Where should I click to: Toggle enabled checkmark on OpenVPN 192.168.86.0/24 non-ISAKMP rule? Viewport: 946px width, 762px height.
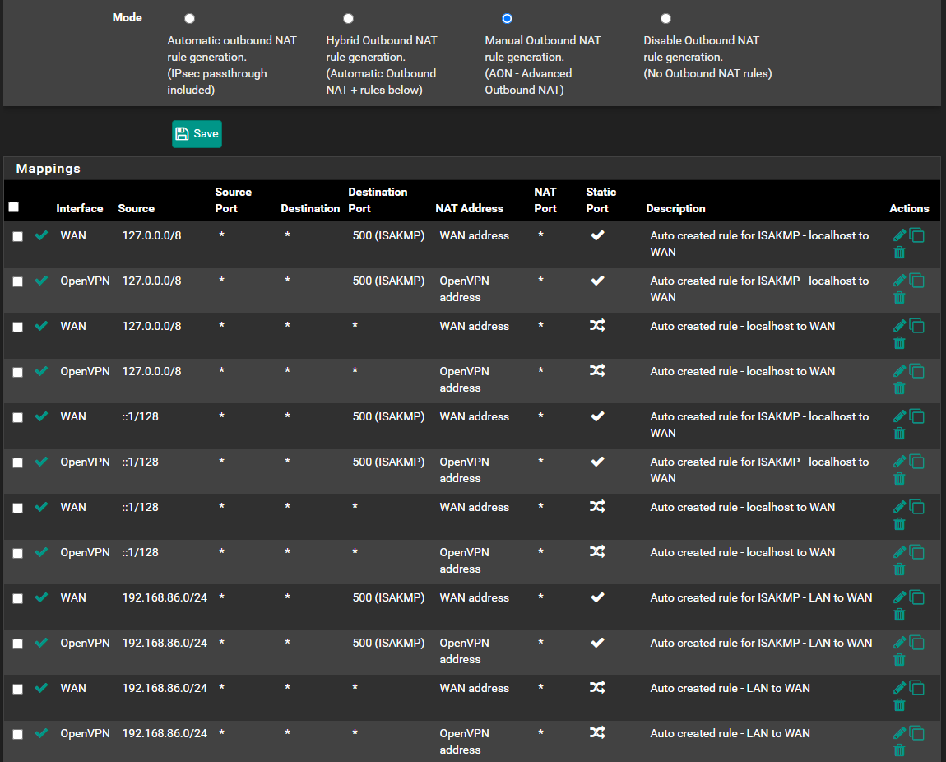(42, 733)
